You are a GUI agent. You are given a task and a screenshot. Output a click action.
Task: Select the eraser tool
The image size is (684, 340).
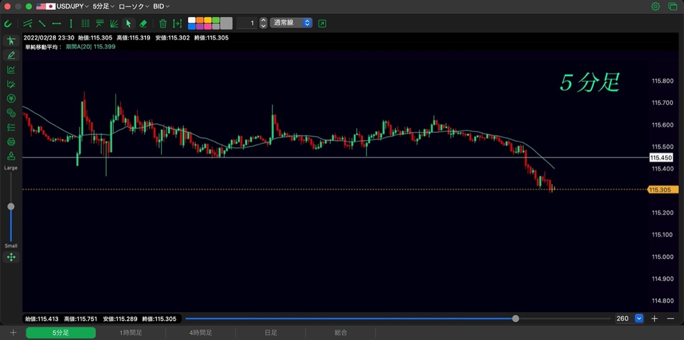(x=143, y=23)
